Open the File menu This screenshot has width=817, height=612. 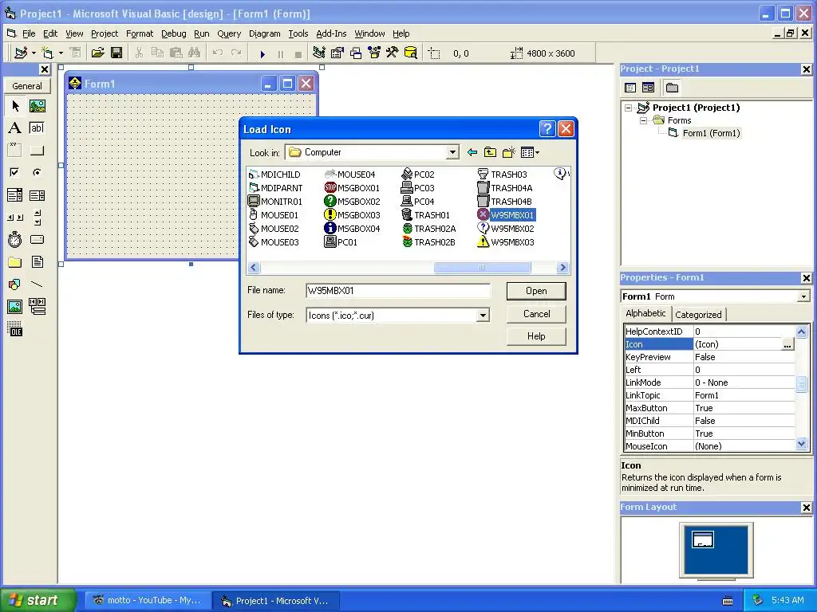pyautogui.click(x=29, y=33)
